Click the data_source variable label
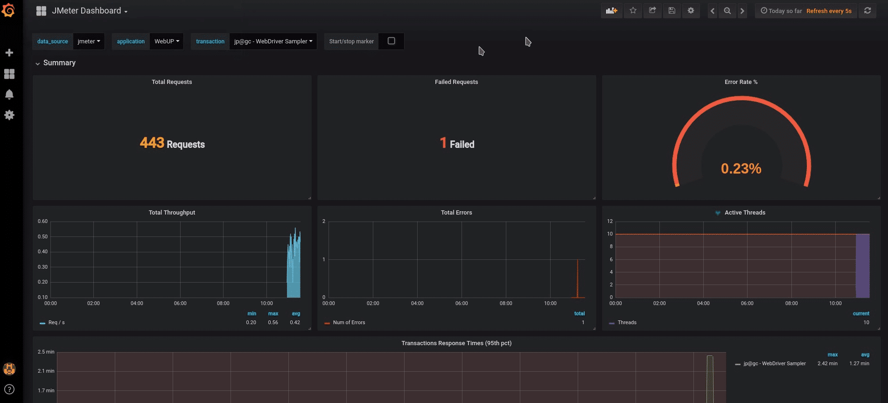The width and height of the screenshot is (888, 403). click(x=53, y=41)
